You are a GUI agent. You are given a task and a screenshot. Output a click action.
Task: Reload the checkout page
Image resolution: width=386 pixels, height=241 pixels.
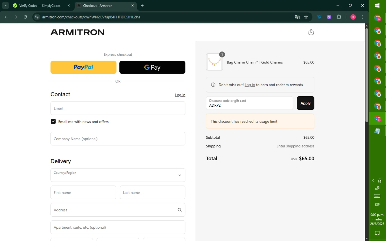[x=25, y=17]
